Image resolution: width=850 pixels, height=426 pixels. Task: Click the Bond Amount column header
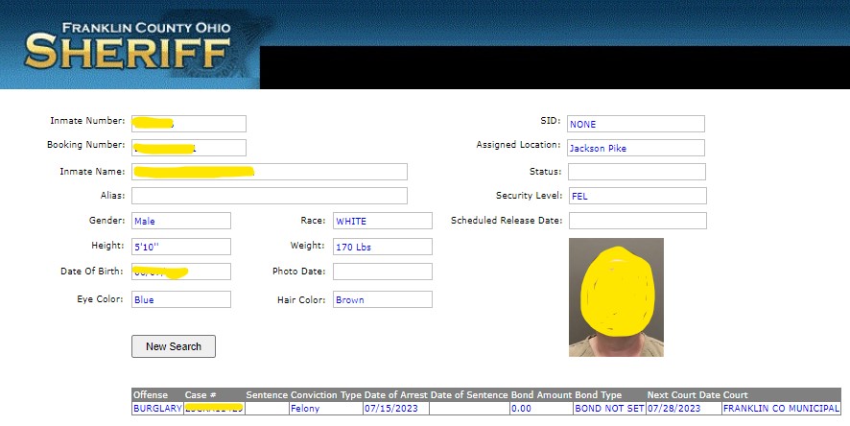[541, 394]
